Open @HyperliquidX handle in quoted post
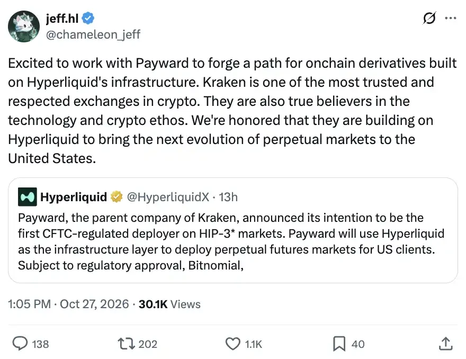 [x=168, y=197]
